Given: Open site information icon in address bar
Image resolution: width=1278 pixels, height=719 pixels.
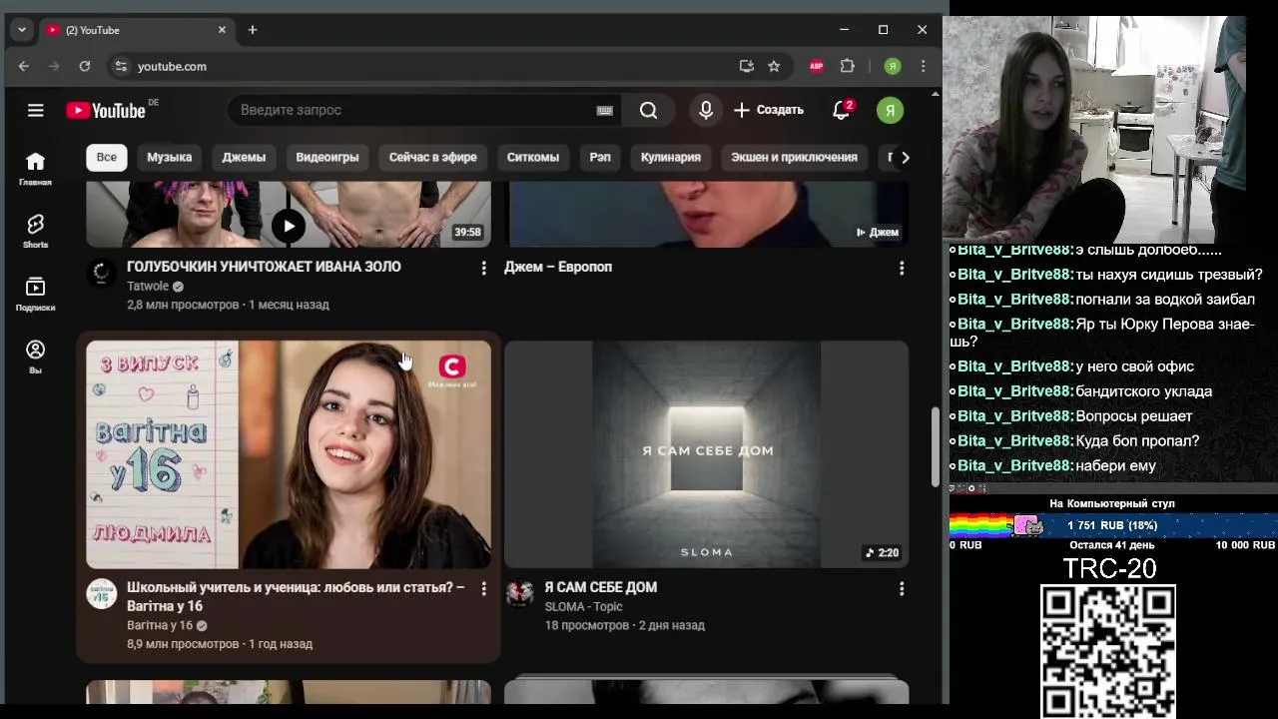Looking at the screenshot, I should tap(121, 66).
